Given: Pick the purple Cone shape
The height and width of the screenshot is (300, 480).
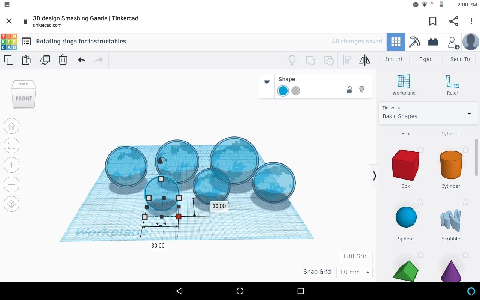Looking at the screenshot, I should [451, 271].
